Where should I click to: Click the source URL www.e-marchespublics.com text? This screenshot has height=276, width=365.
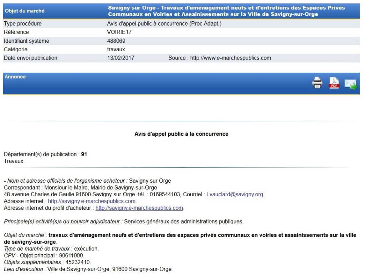pos(231,58)
